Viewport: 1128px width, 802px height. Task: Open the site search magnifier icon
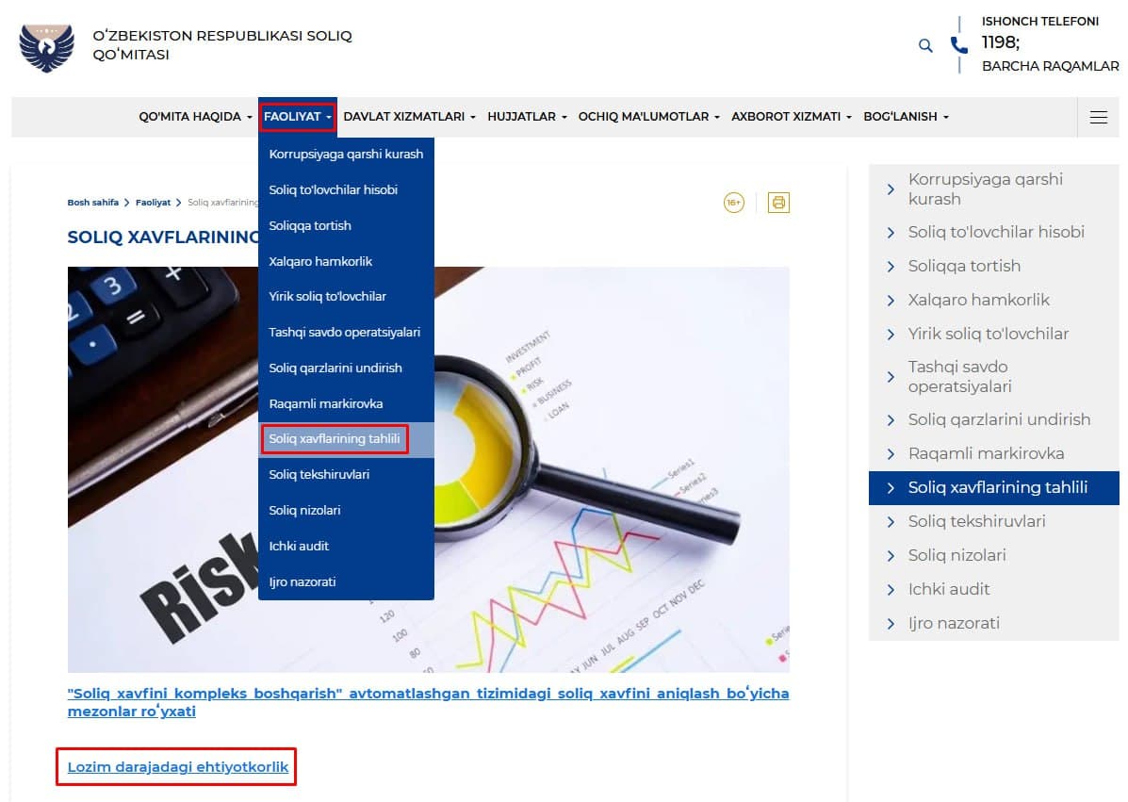924,45
